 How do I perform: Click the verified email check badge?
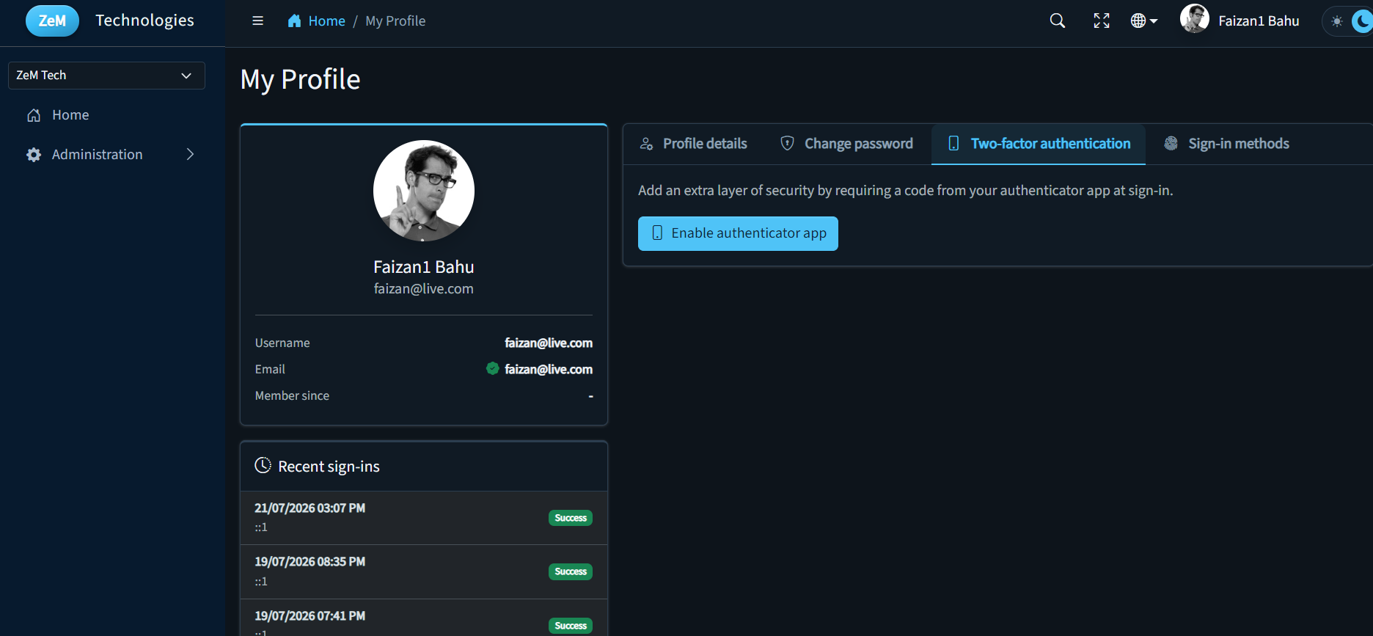pos(493,368)
